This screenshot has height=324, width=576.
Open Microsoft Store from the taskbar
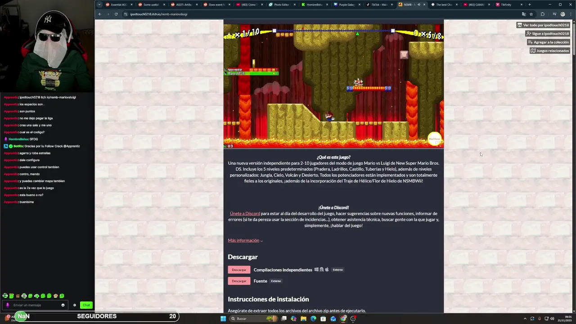[x=323, y=319]
